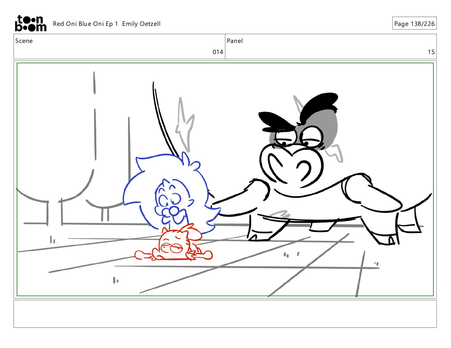The width and height of the screenshot is (451, 348).
Task: Click the storyboard panel drawing
Action: click(x=225, y=179)
